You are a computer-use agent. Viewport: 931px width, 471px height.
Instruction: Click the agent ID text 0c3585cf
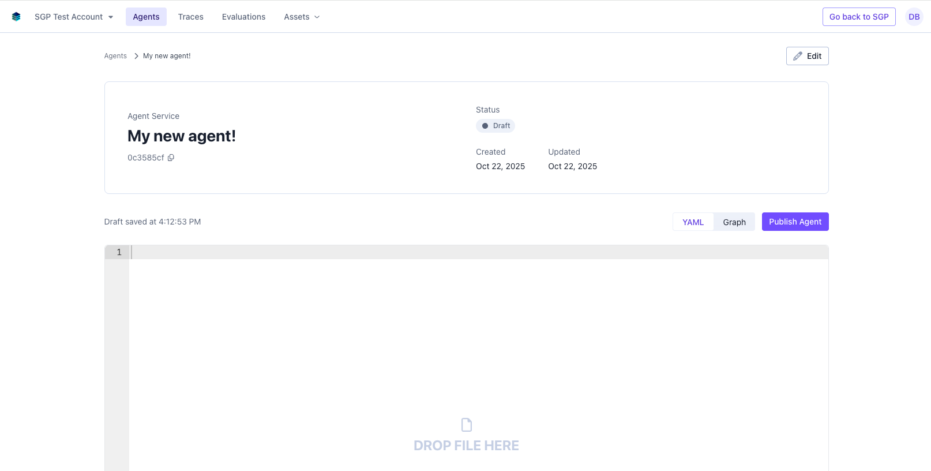click(146, 158)
